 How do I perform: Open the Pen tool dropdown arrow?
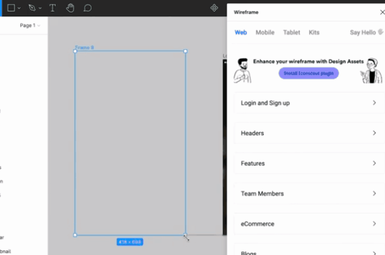(40, 8)
